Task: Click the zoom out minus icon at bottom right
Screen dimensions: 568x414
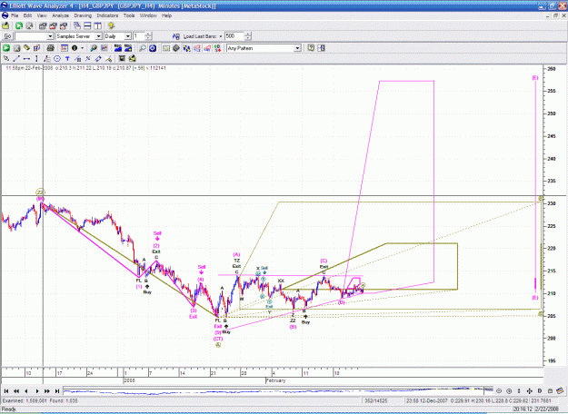Action: (499, 390)
